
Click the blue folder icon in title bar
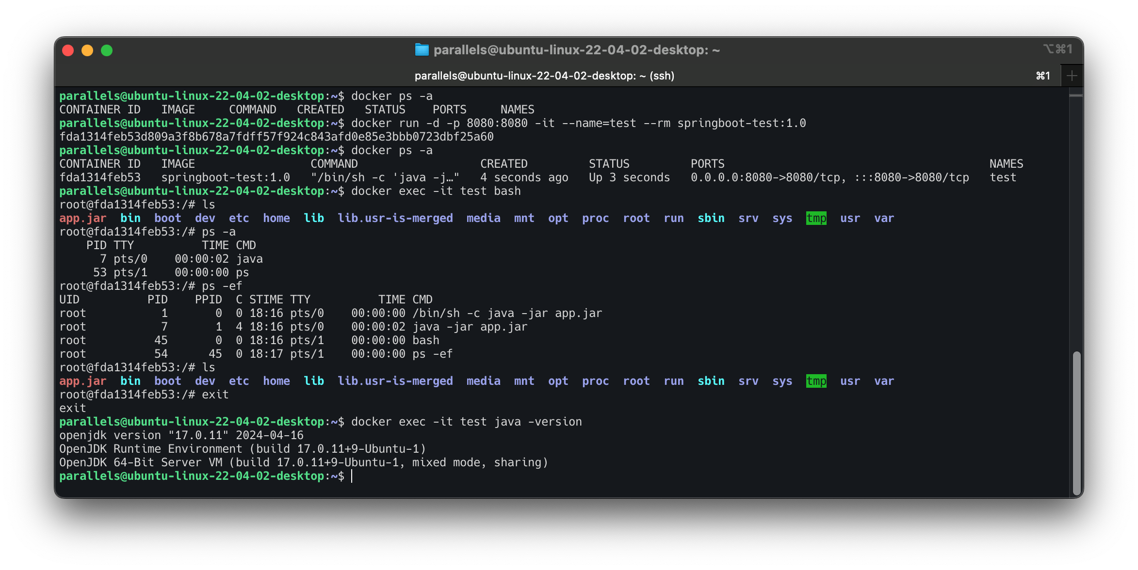(422, 50)
